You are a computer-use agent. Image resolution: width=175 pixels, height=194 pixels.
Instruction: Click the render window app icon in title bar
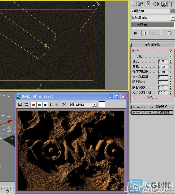pos(18,97)
